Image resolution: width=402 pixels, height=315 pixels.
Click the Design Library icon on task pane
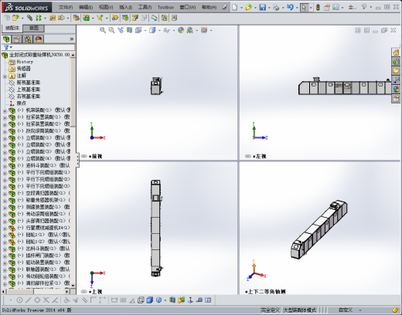point(396,62)
